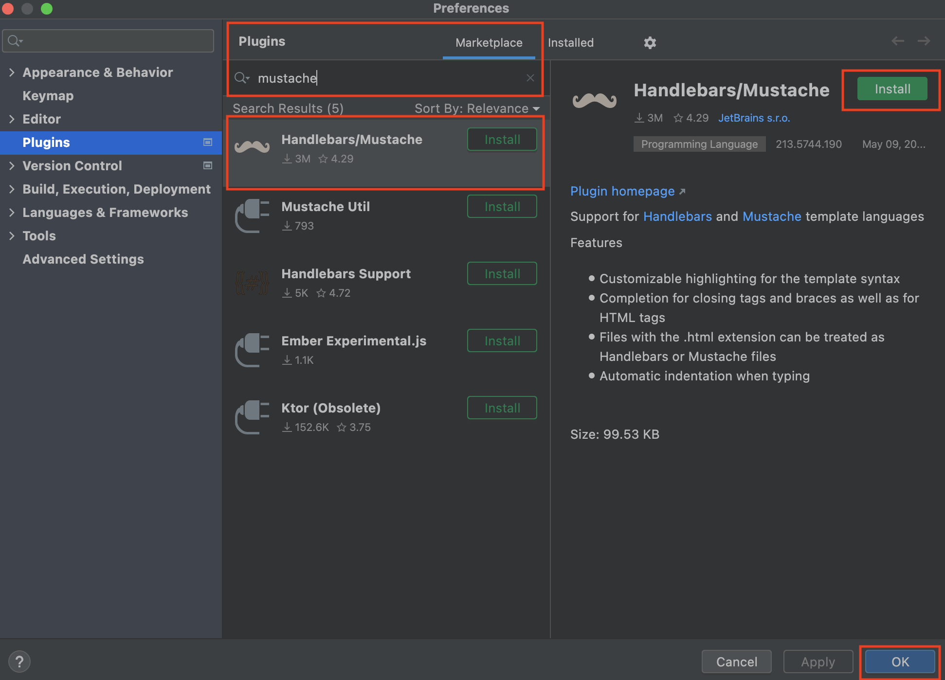Click the Programming Language tag
Screen dimensions: 945x680
[x=699, y=144]
